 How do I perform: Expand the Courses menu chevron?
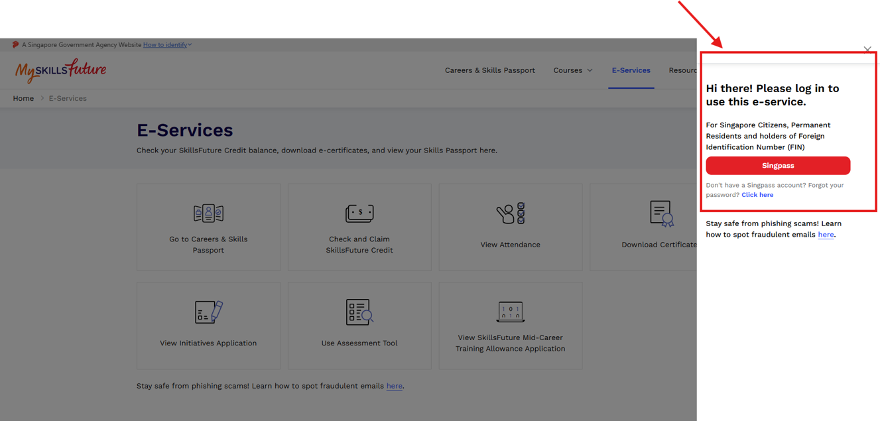[590, 70]
